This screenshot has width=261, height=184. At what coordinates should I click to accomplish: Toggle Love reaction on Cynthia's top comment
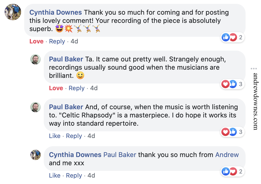[36, 41]
